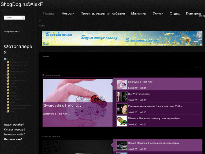
Task: Open the Портрет gallery category
Action: tap(13, 77)
